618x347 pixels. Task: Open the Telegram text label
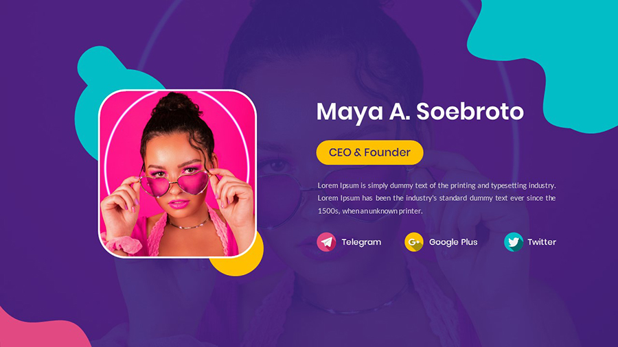(361, 242)
